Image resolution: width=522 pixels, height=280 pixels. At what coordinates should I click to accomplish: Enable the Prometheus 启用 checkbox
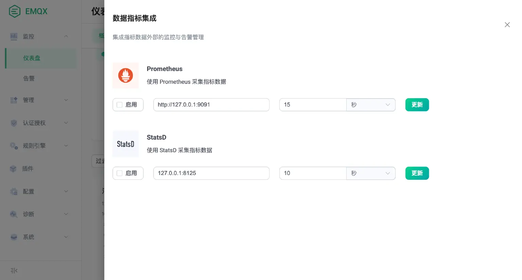120,105
